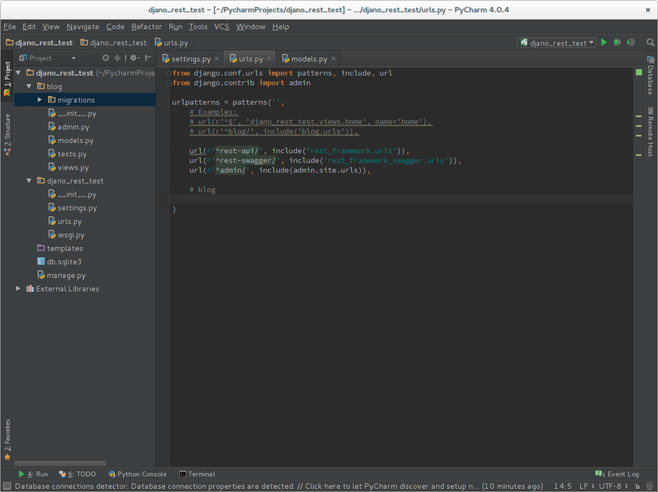Image resolution: width=658 pixels, height=492 pixels.
Task: Open the run configuration dropdown
Action: (x=557, y=42)
